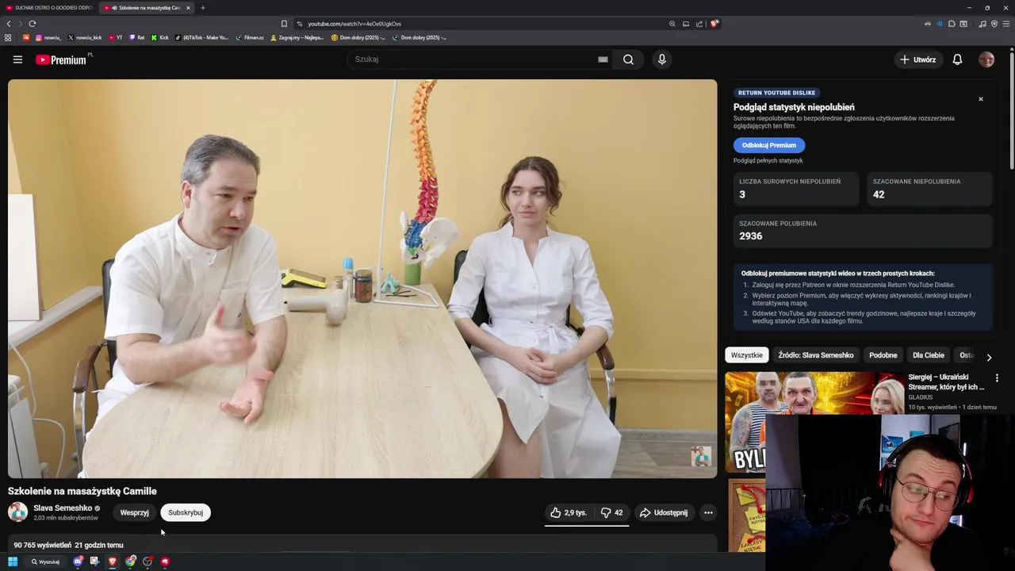Select the Źródło: Slava Semeshko chip
1015x571 pixels.
pyautogui.click(x=816, y=355)
